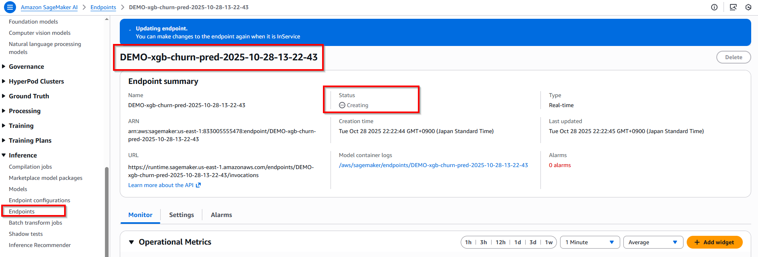This screenshot has width=758, height=257.
Task: Click the Add widget button
Action: [714, 242]
